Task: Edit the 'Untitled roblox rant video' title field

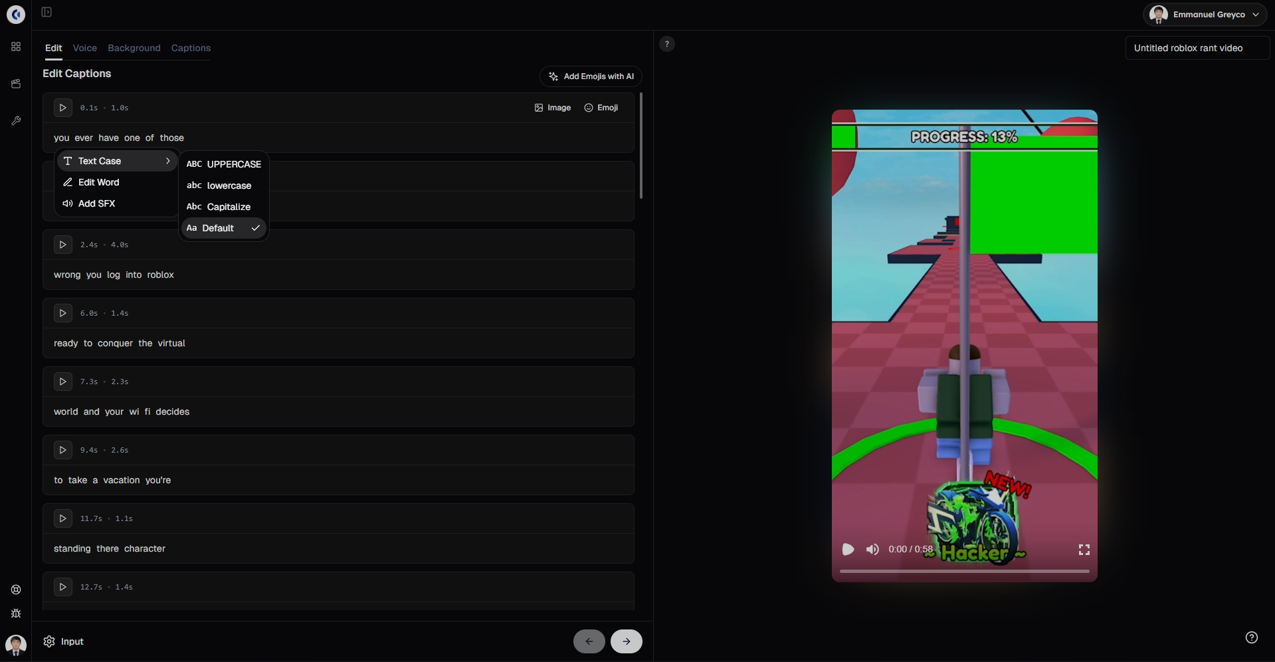Action: click(1197, 48)
